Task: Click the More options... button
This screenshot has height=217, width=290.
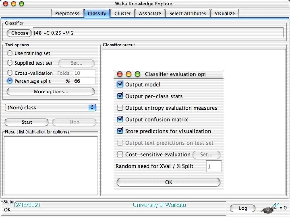Action: click(x=51, y=92)
